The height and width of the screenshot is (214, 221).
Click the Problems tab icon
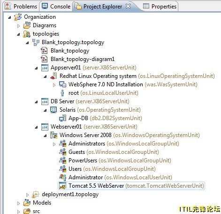(x=8, y=6)
